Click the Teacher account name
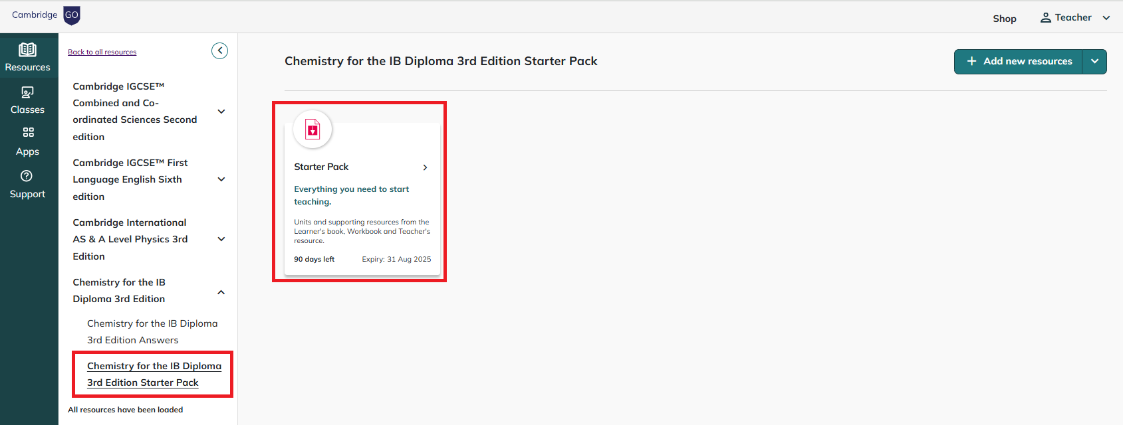Viewport: 1123px width, 425px height. (1073, 18)
